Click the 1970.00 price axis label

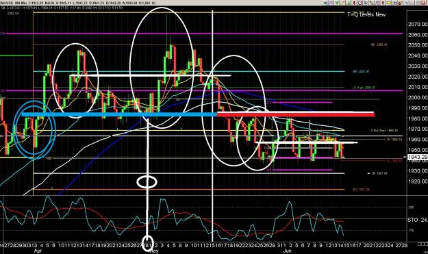click(418, 129)
